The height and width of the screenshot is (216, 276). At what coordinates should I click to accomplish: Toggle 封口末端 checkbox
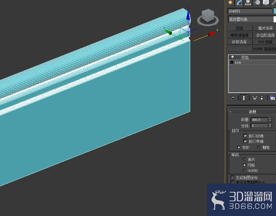pyautogui.click(x=245, y=141)
